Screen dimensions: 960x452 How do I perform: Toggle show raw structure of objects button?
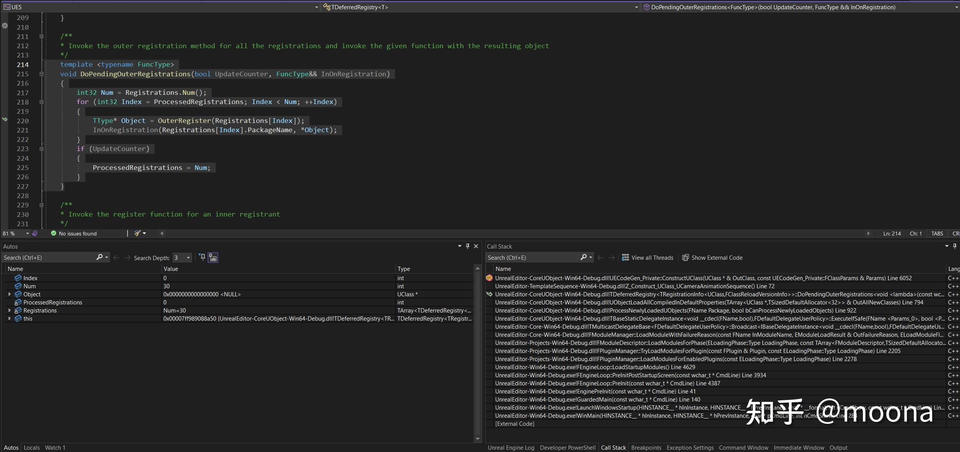click(213, 257)
